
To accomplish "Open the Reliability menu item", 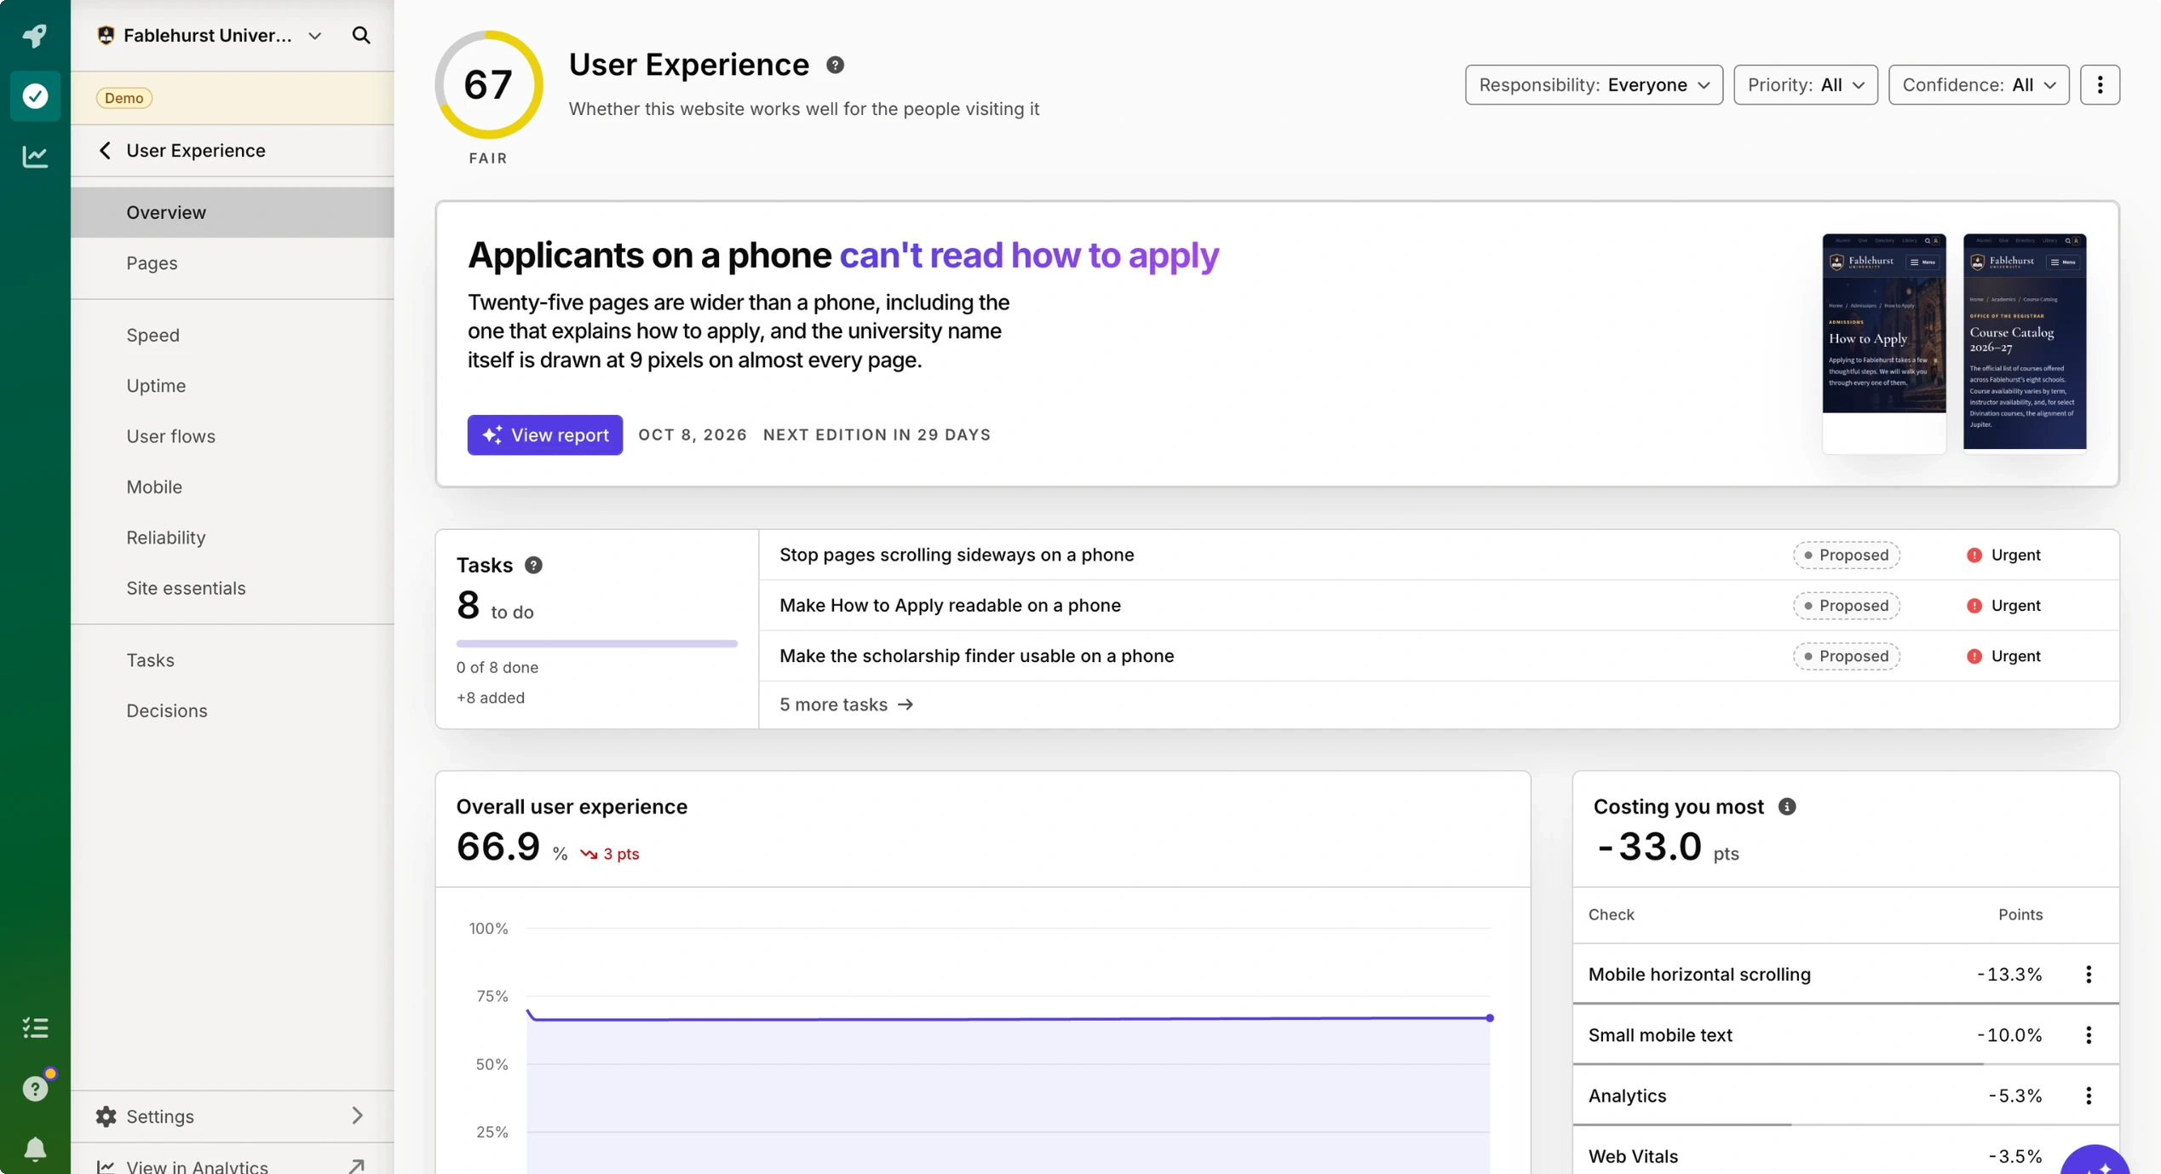I will (x=233, y=537).
